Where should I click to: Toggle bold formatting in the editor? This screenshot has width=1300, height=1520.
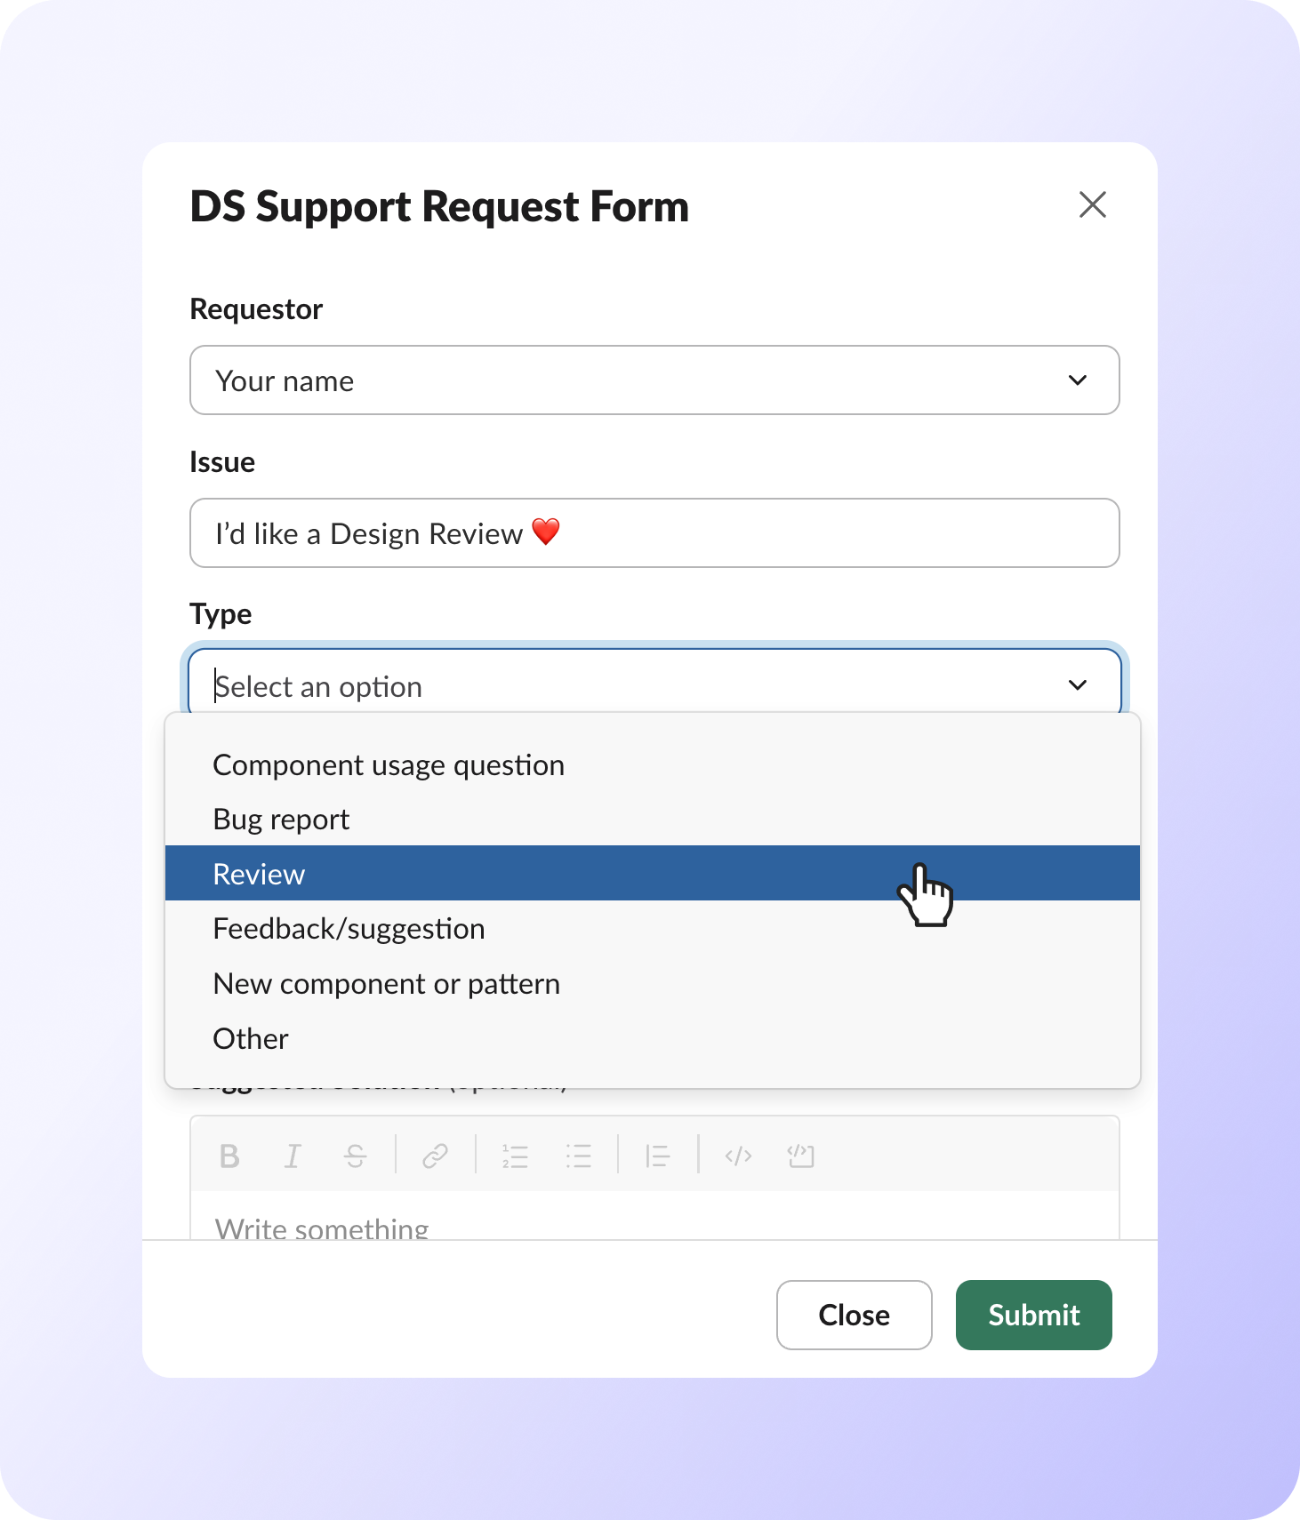[229, 1156]
